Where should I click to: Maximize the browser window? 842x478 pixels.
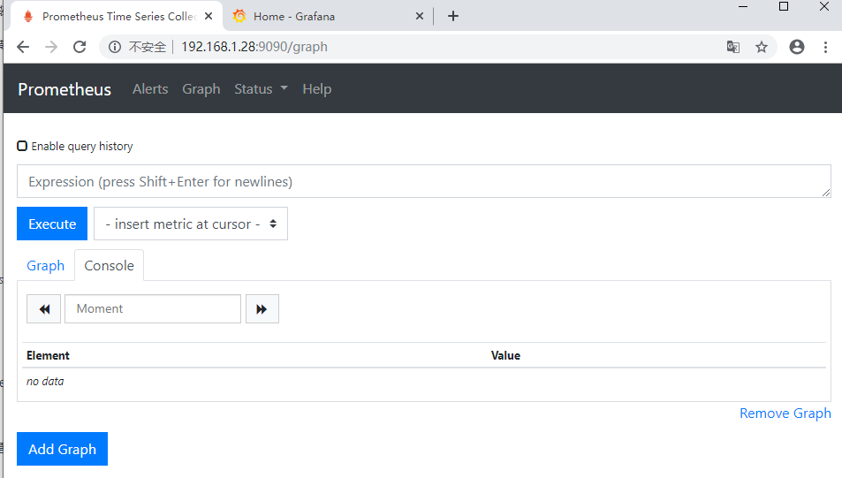tap(784, 7)
